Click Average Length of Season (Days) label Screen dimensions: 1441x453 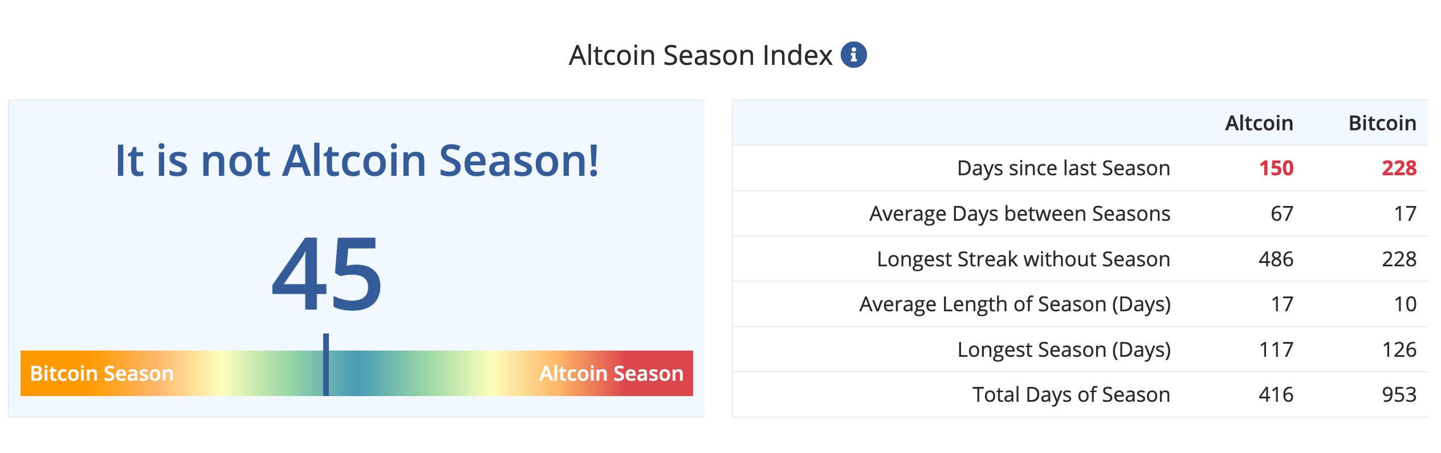coord(1015,304)
